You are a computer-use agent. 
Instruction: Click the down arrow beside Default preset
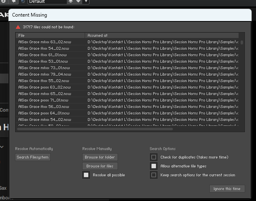coord(78,2)
